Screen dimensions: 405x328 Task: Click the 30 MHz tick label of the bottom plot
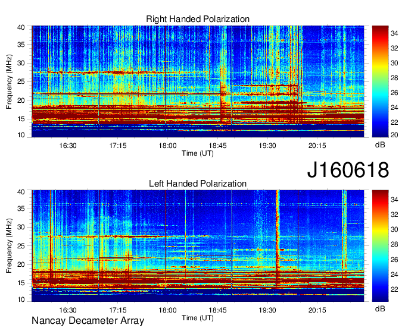coord(21,227)
